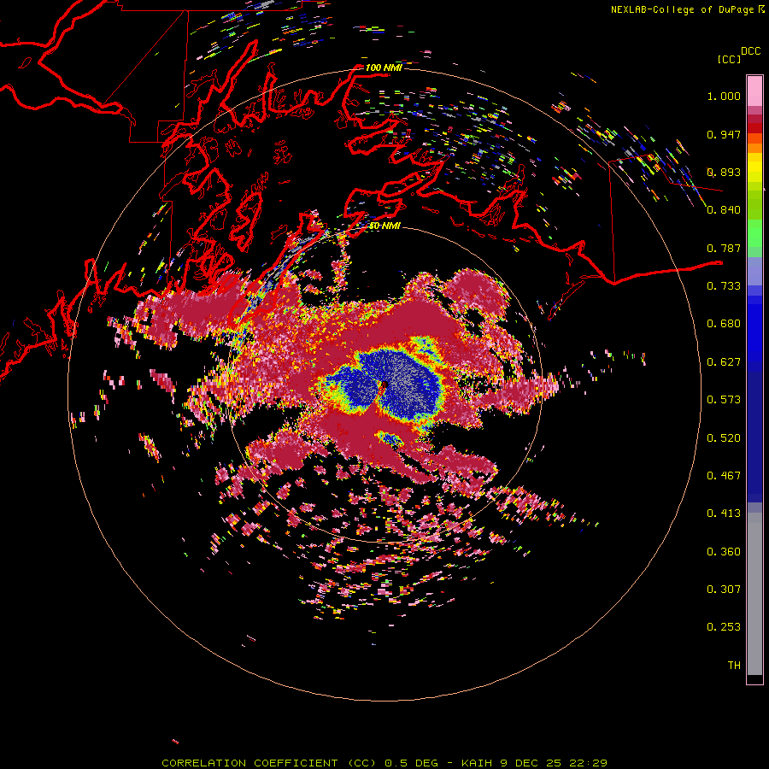Click the radar site at the rings' center

[x=384, y=384]
